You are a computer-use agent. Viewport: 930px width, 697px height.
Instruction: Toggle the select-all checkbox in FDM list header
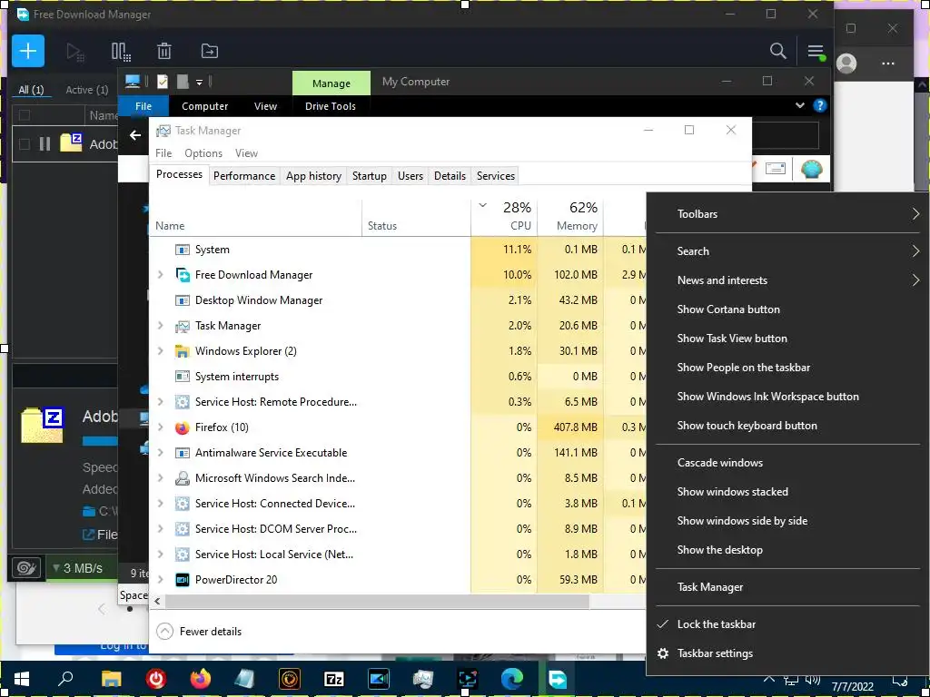[25, 115]
